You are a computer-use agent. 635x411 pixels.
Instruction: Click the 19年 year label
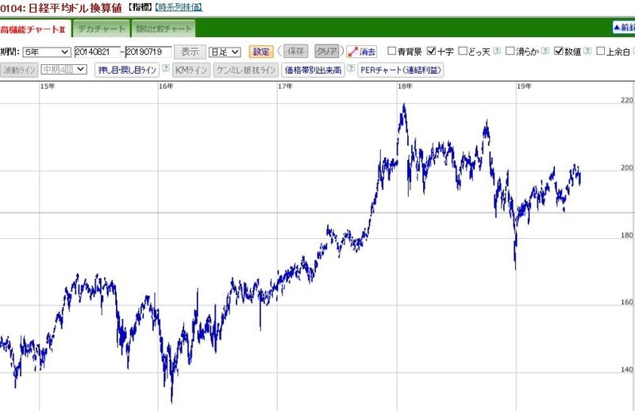(524, 86)
